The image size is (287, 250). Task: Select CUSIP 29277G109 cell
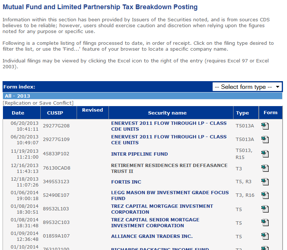(x=56, y=139)
